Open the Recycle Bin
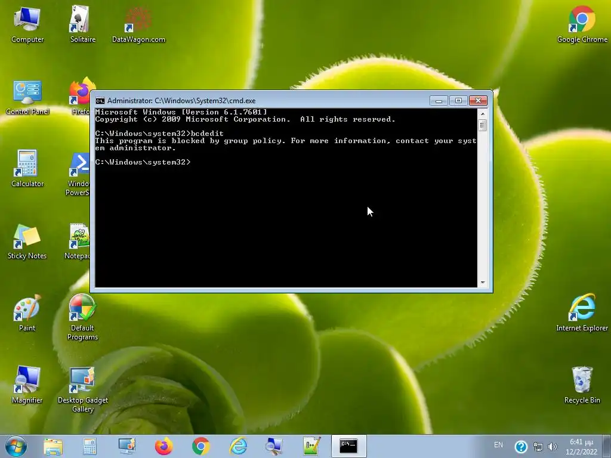The width and height of the screenshot is (611, 458). coord(582,385)
